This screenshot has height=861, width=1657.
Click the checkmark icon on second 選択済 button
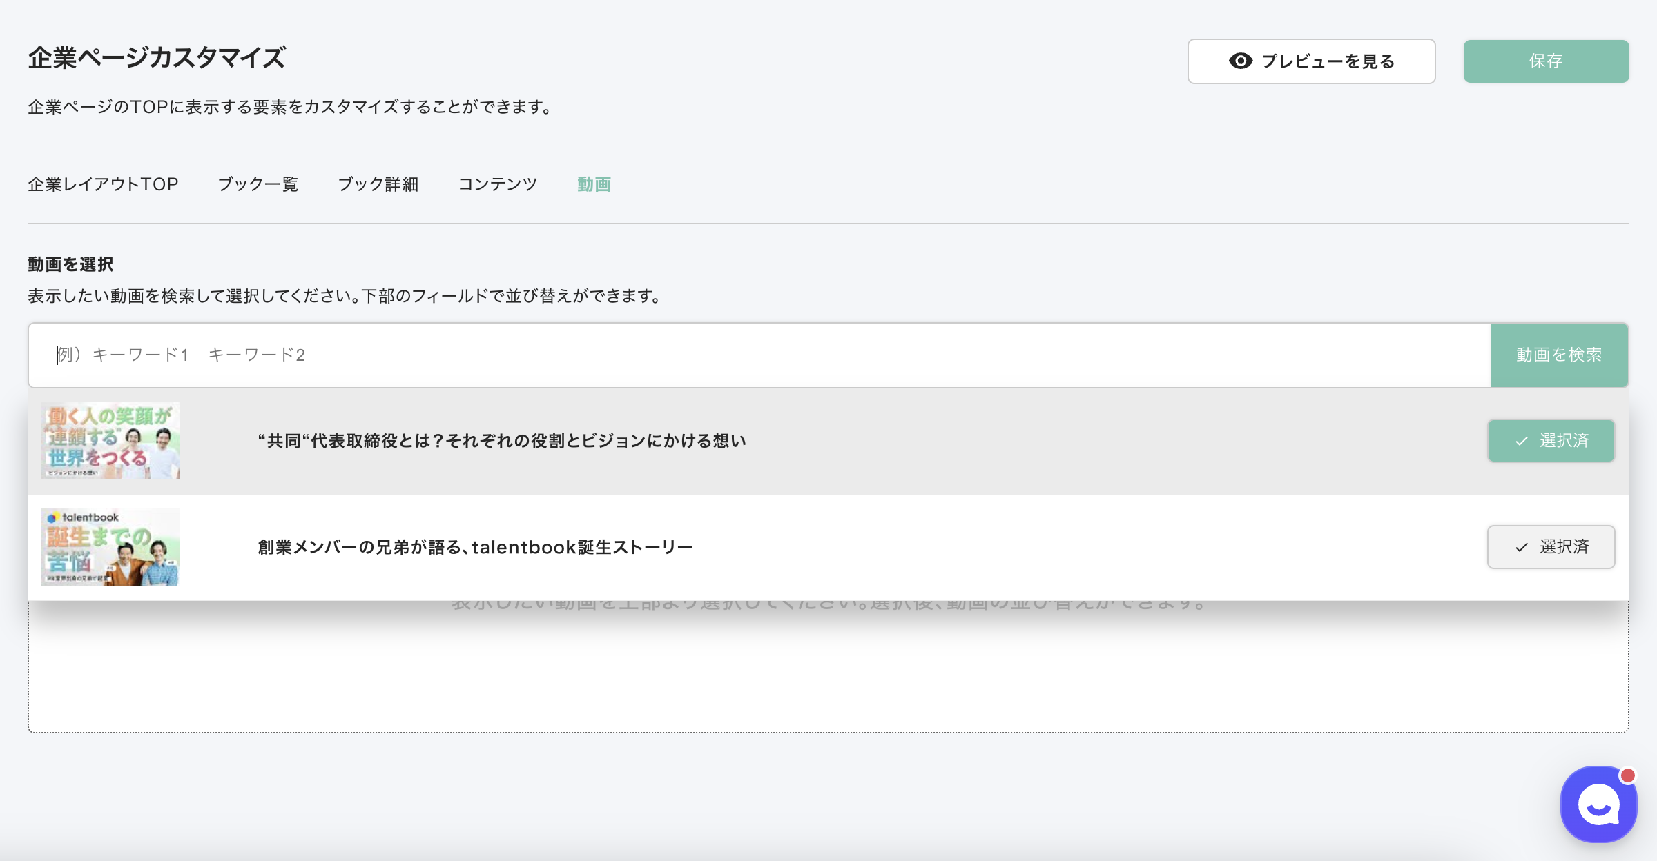(1522, 547)
